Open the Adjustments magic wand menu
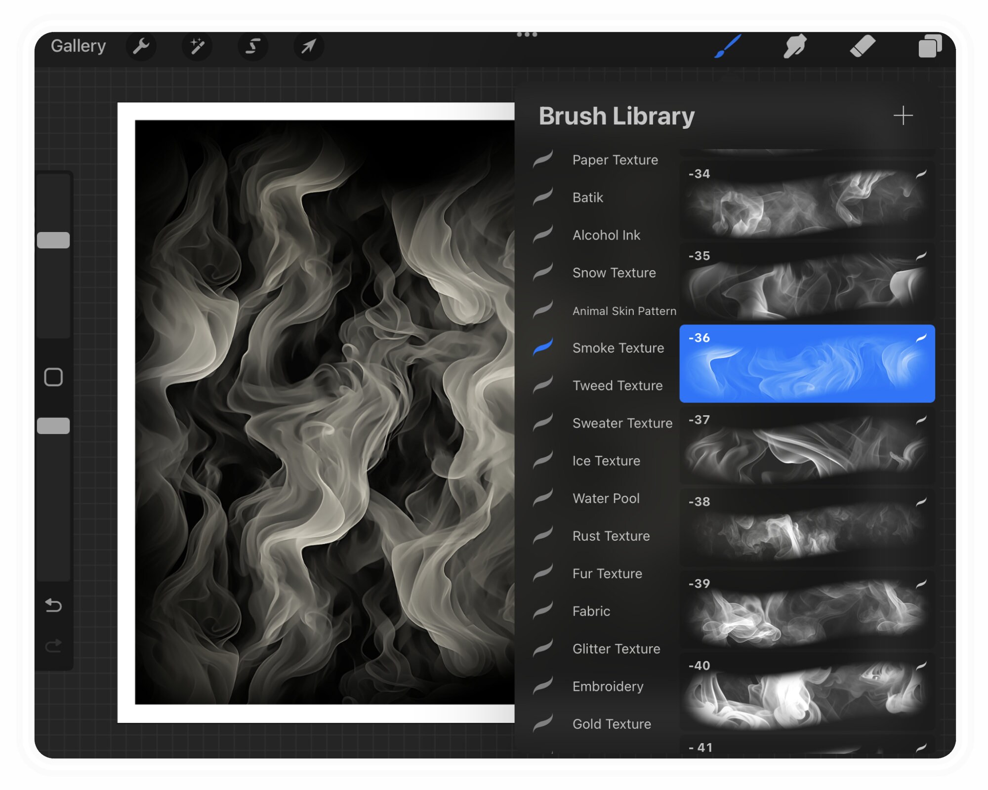 point(197,46)
